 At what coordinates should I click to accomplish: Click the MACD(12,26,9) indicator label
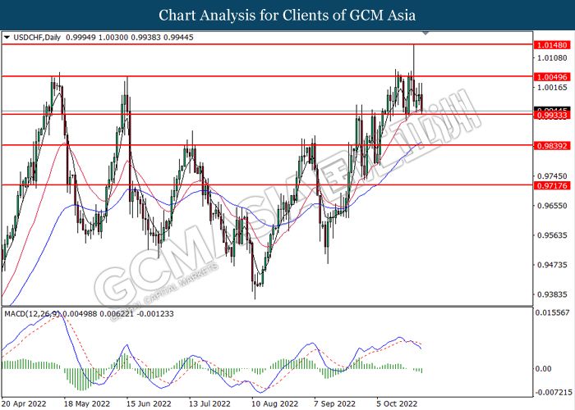tap(33, 314)
